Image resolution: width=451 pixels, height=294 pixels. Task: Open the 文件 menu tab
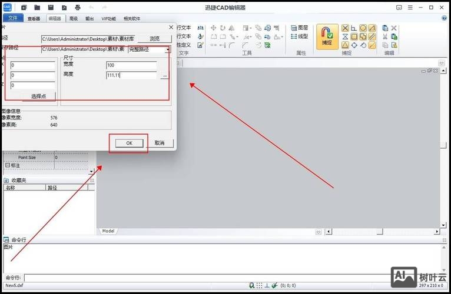click(12, 18)
